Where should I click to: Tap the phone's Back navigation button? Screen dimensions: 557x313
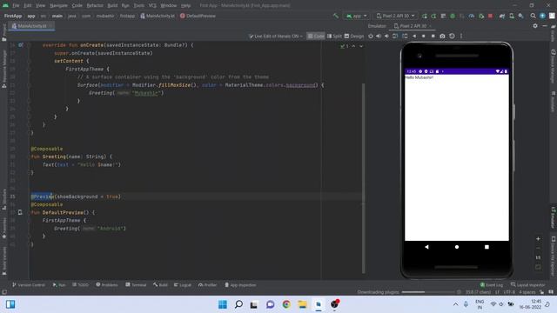[426, 247]
